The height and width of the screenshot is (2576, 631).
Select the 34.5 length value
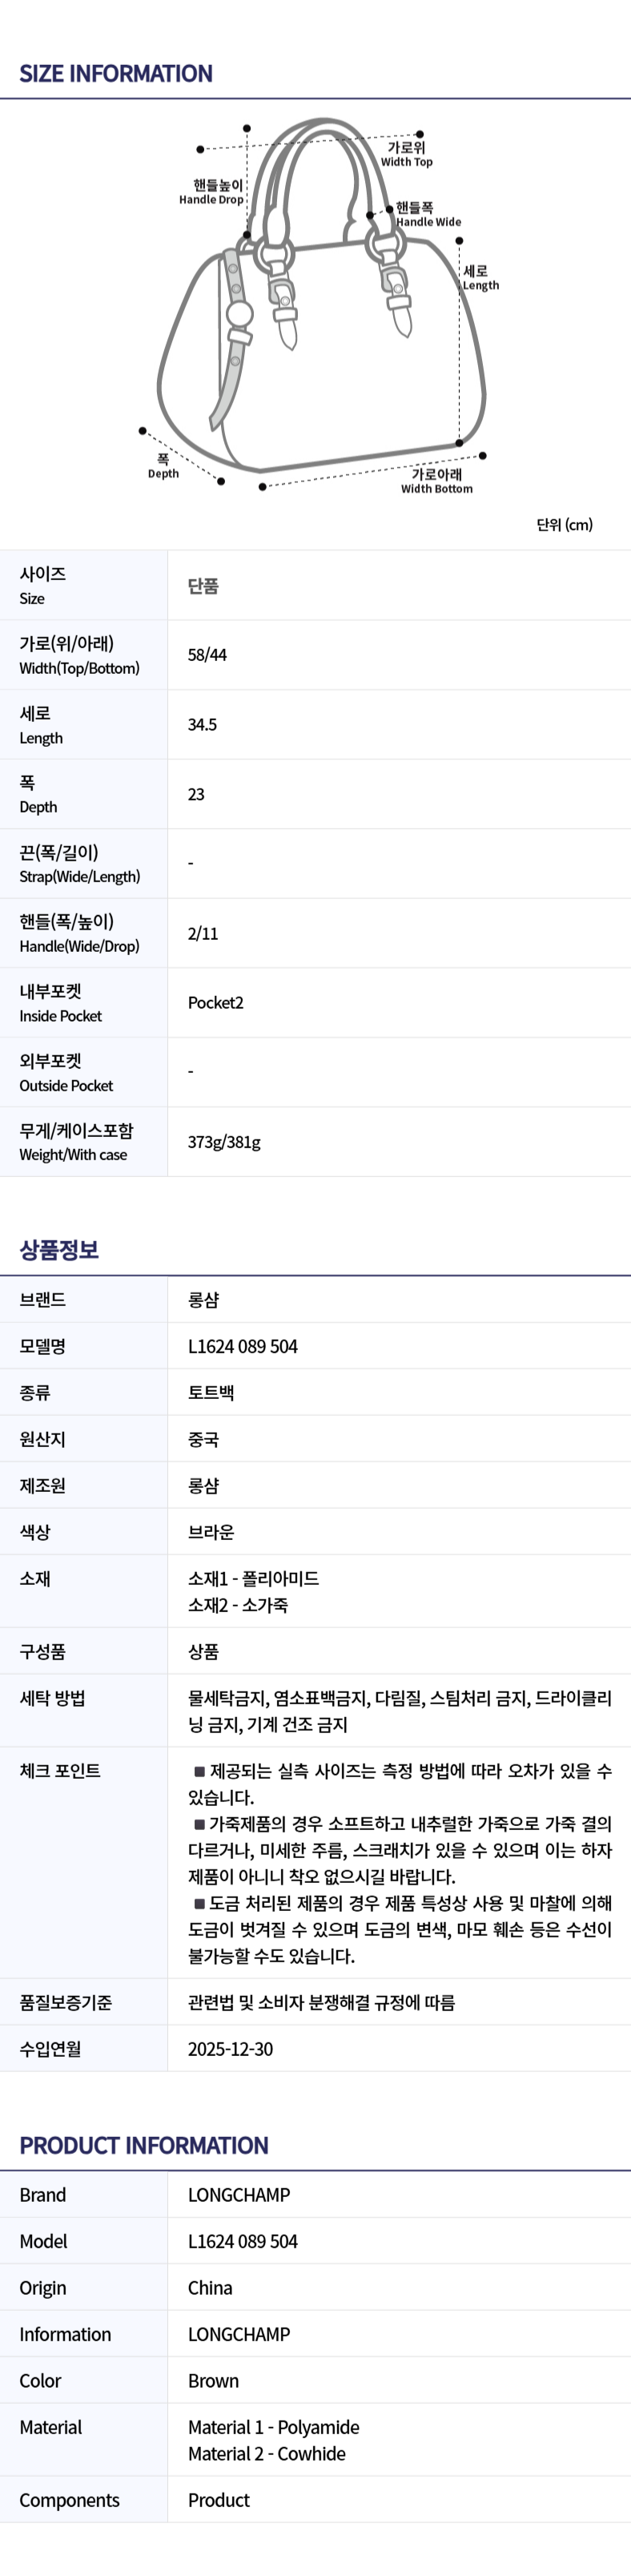[202, 725]
